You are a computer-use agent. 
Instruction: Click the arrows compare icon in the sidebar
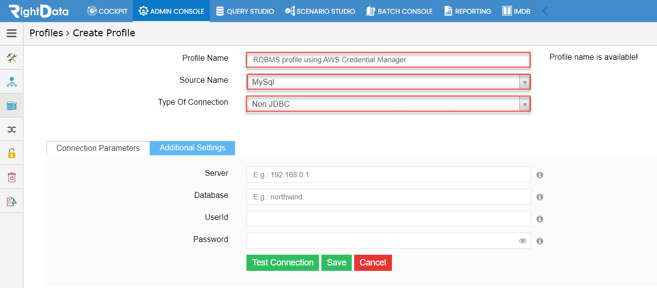click(x=11, y=129)
